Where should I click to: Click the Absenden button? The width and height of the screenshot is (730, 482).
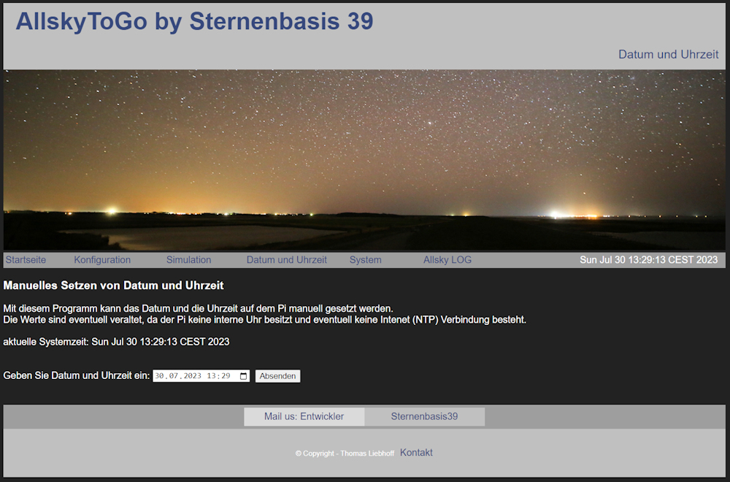(x=277, y=376)
